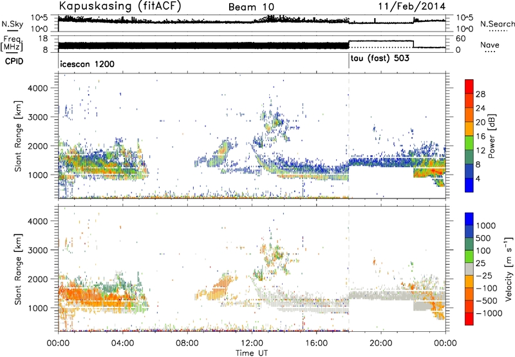The height and width of the screenshot is (357, 515).
Task: Click the 'N.Search' legend label
Action: (497, 24)
